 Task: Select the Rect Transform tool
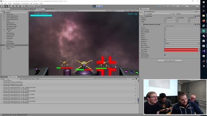coord(16,6)
